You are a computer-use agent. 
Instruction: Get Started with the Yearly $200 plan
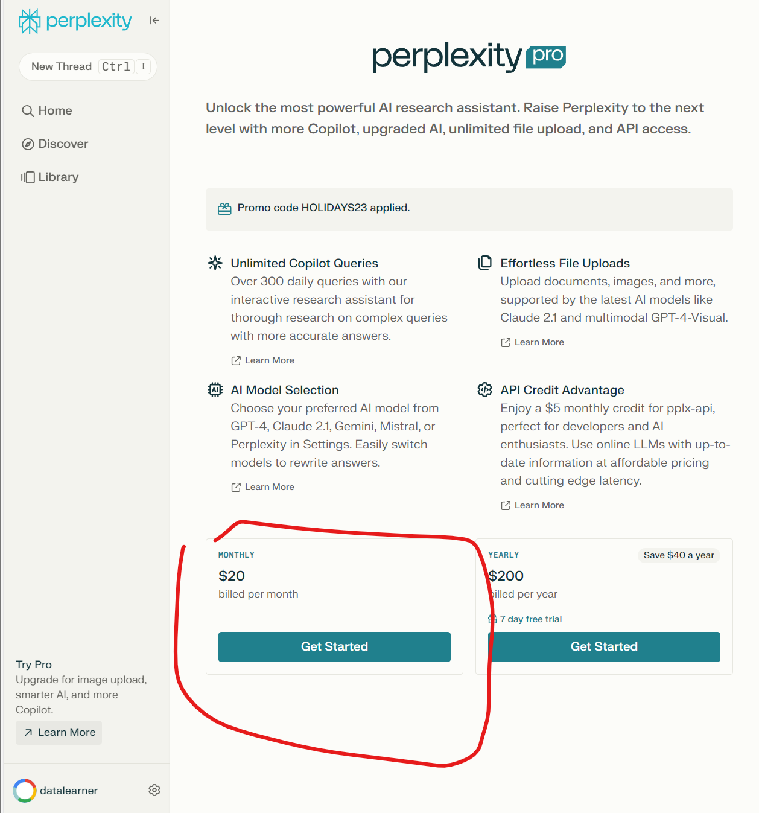click(604, 646)
